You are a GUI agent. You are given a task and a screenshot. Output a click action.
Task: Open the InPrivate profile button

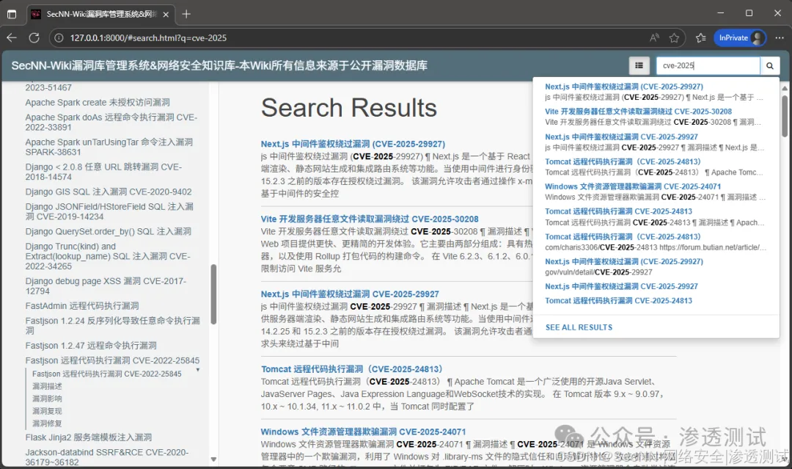pos(740,38)
